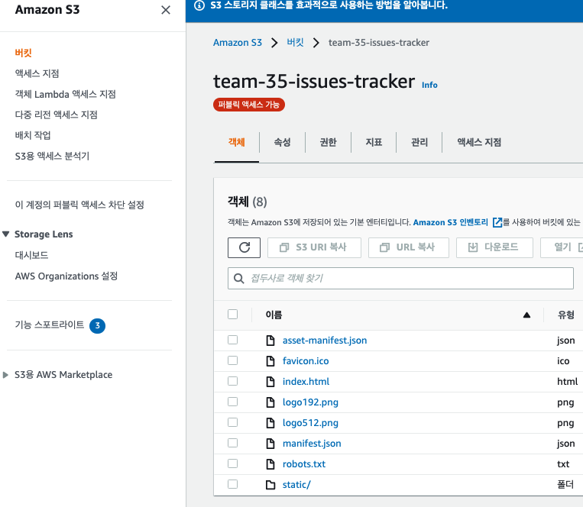Click the 열기 button
This screenshot has height=507, width=583.
pyautogui.click(x=562, y=247)
